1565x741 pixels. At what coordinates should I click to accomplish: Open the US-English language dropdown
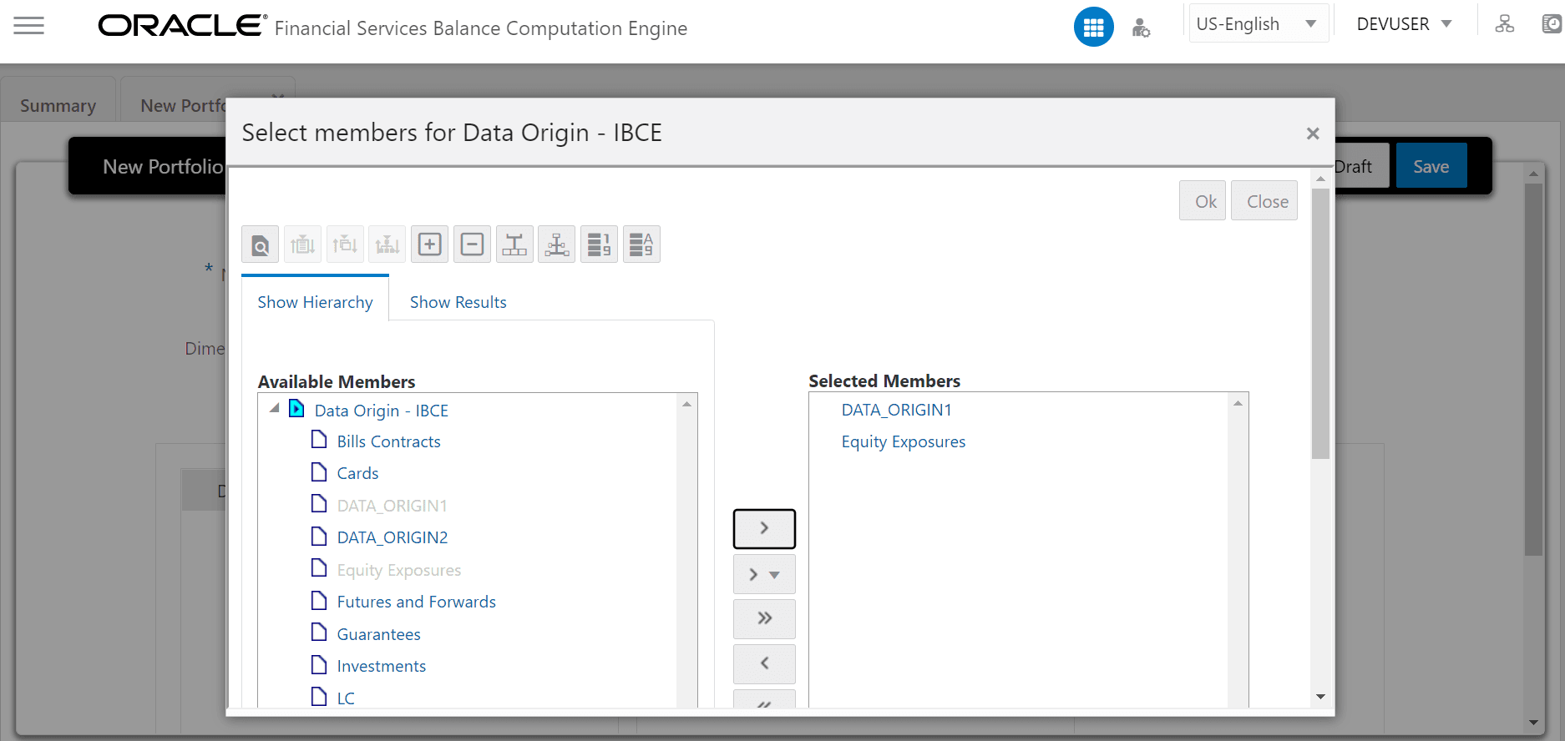(x=1258, y=24)
